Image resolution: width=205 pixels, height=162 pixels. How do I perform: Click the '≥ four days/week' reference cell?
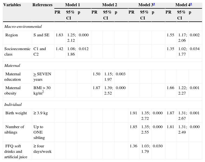[42, 149]
